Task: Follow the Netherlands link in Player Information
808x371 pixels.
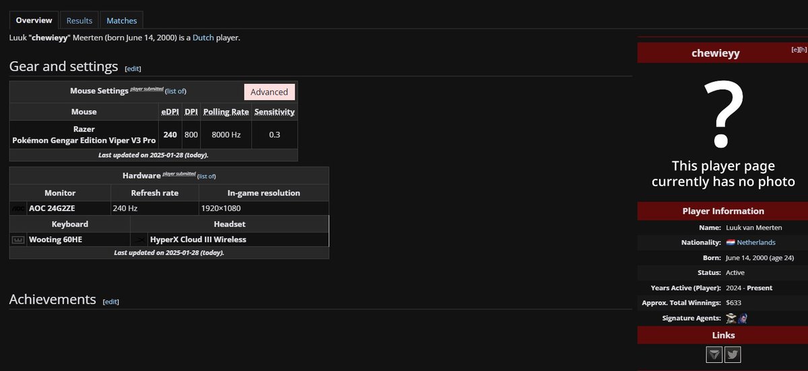Action: coord(756,242)
